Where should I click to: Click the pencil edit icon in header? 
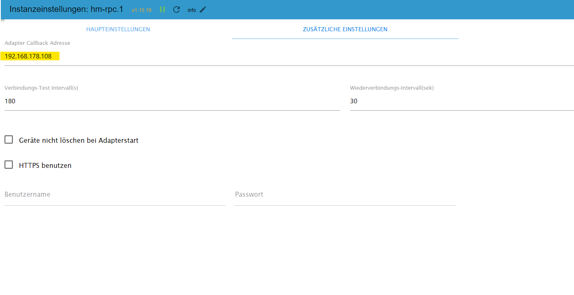click(202, 9)
